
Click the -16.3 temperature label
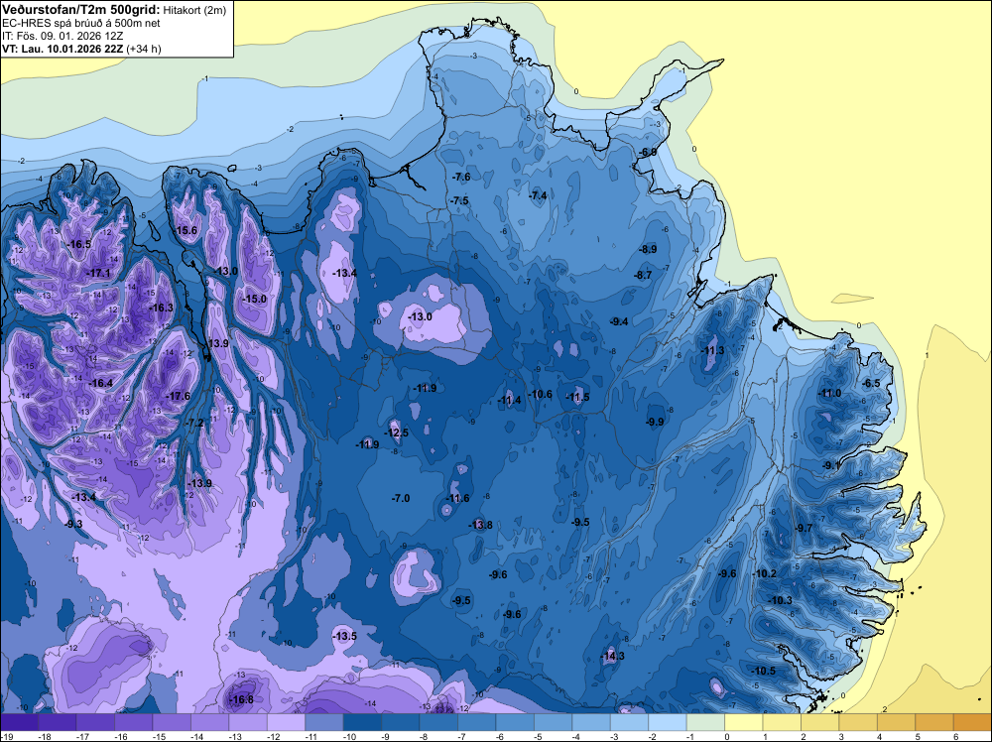coord(161,308)
